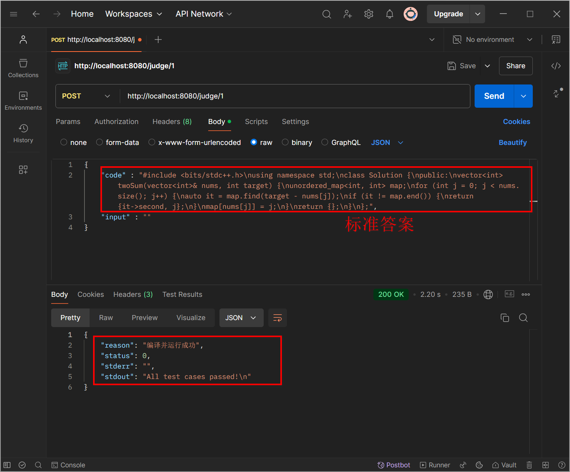570x472 pixels.
Task: Switch to the Headers (8) request tab
Action: click(172, 122)
